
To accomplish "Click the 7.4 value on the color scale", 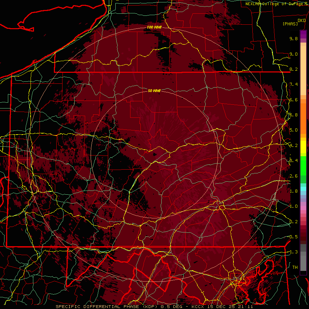I will 294,84.
